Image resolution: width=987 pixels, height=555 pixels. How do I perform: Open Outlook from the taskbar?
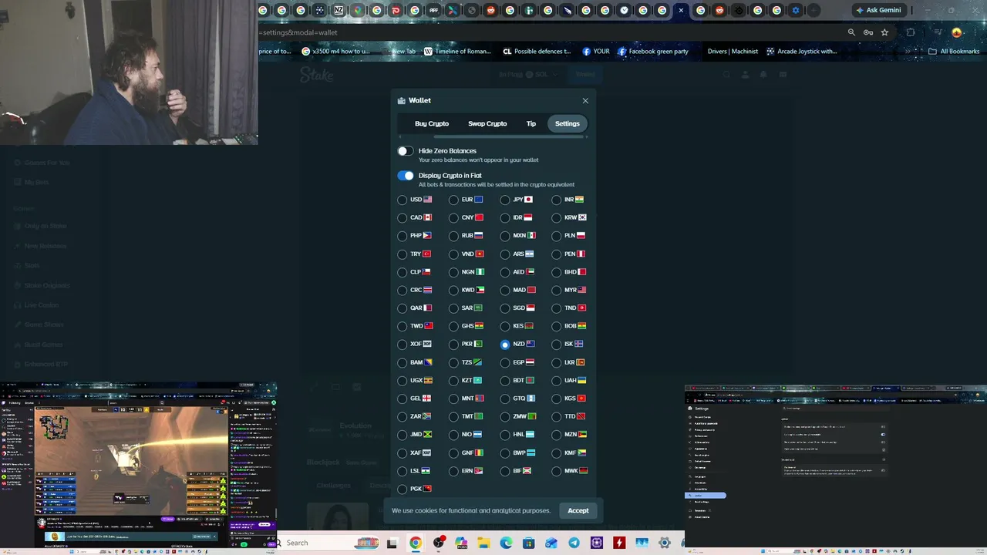coord(551,543)
